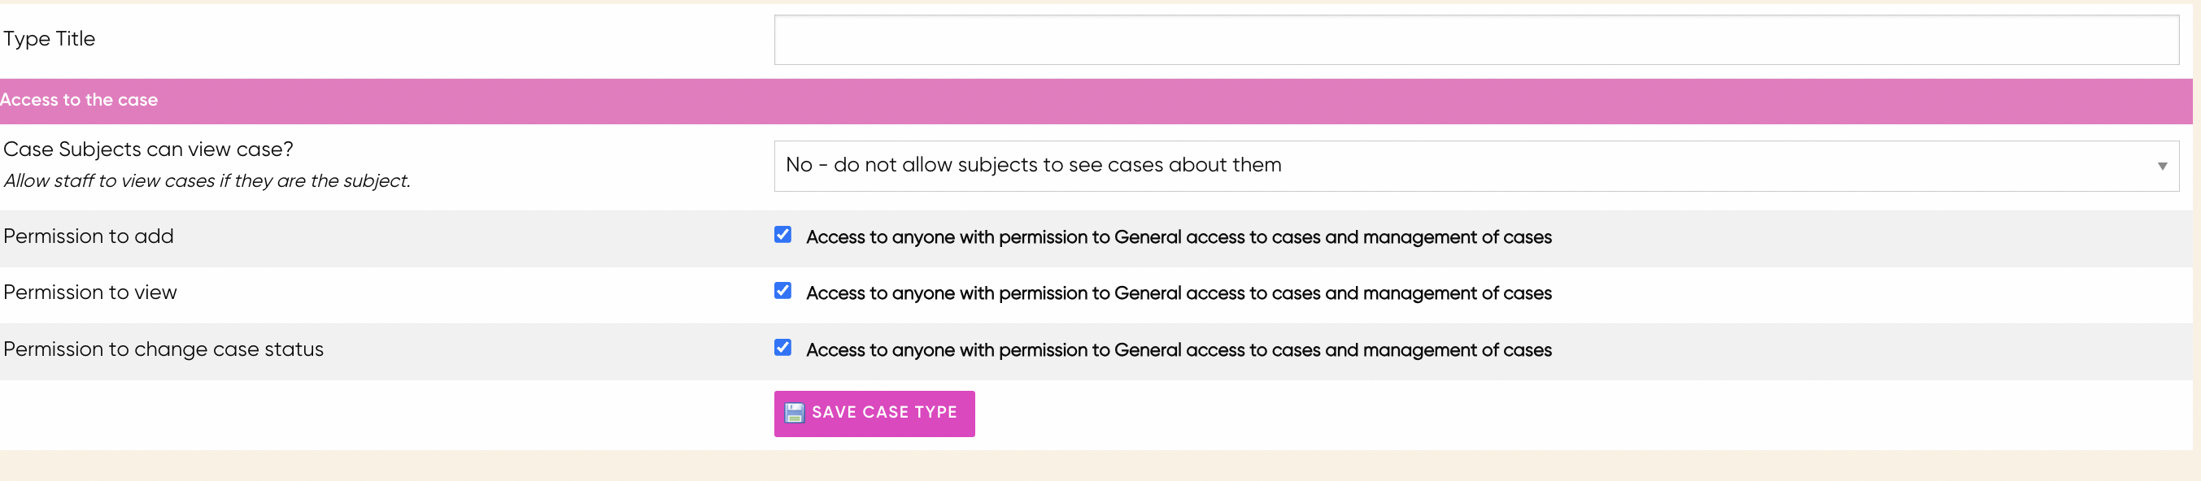Click the access text beside Permission to add checkbox

[x=1179, y=237]
